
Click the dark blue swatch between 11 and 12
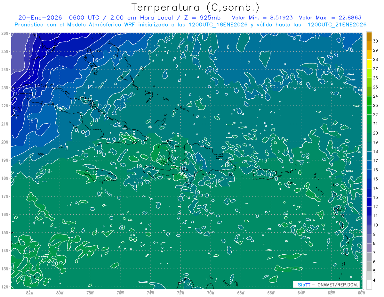(369, 211)
